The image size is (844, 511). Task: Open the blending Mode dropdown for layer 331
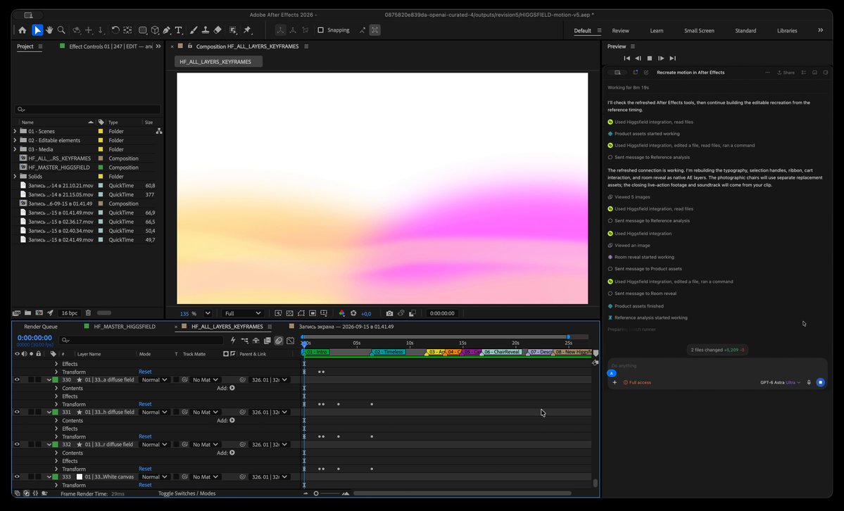click(154, 412)
